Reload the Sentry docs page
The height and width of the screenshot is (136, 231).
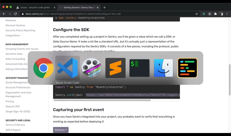[15, 14]
